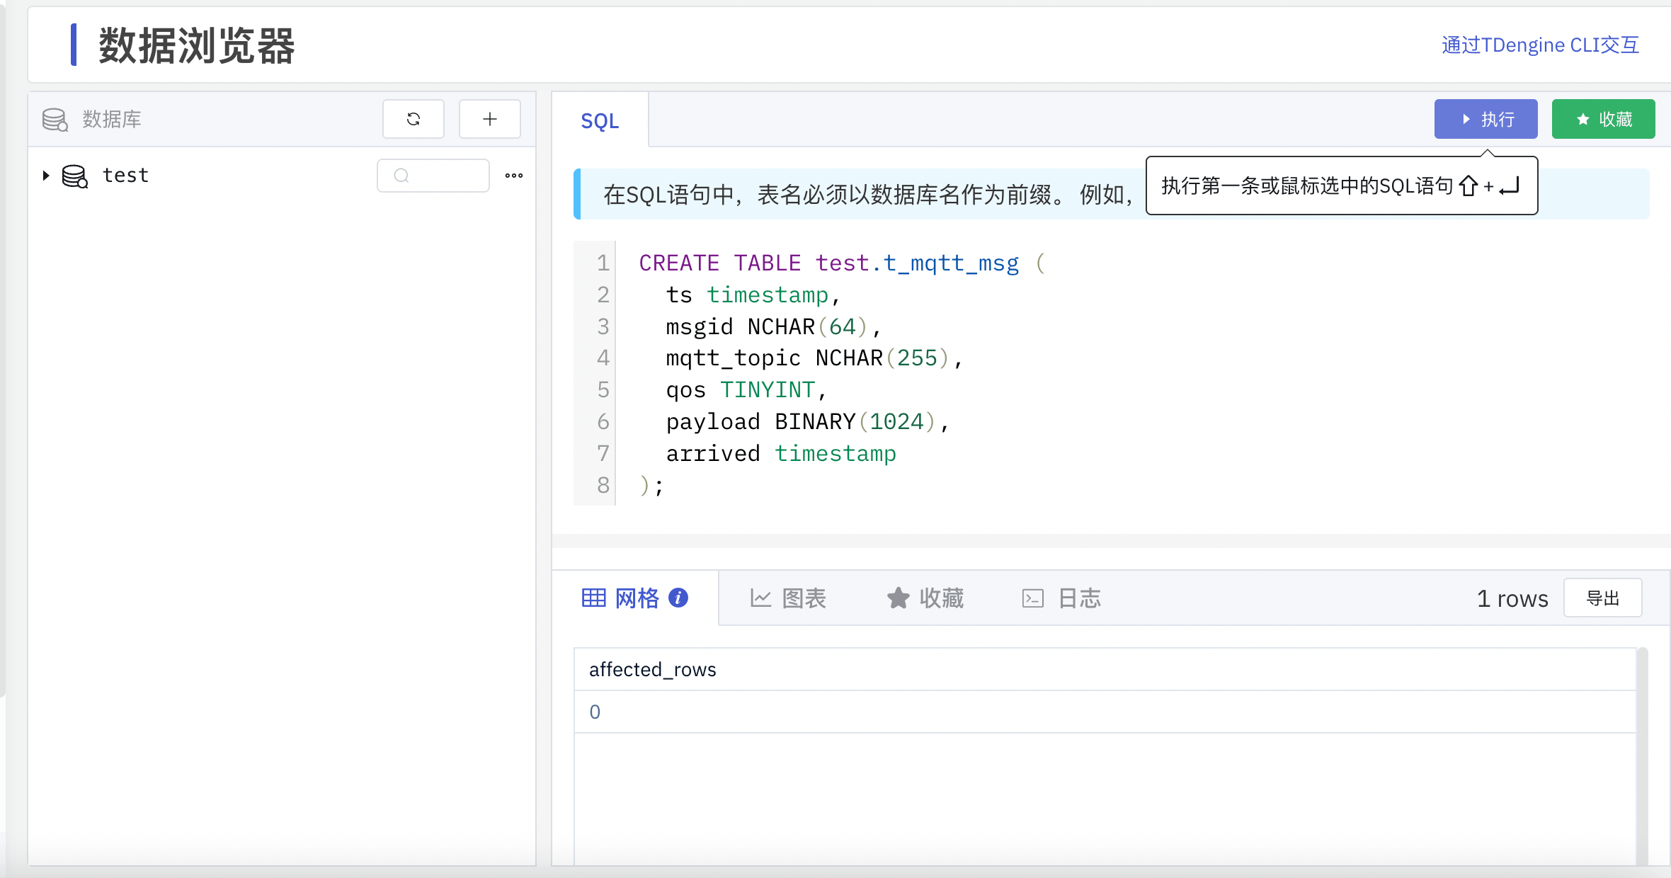
Task: Switch to the 日志 results tab
Action: pyautogui.click(x=1061, y=598)
